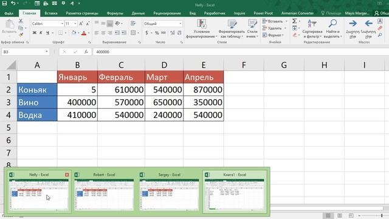Toggle bold (Ж) formatting
Image resolution: width=389 pixels, height=219 pixels.
(35, 33)
